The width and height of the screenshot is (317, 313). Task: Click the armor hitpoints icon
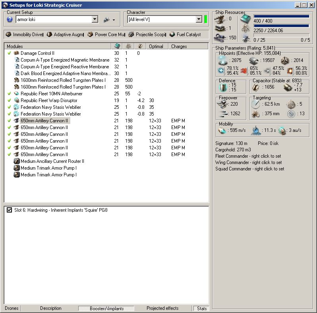[x=253, y=60]
